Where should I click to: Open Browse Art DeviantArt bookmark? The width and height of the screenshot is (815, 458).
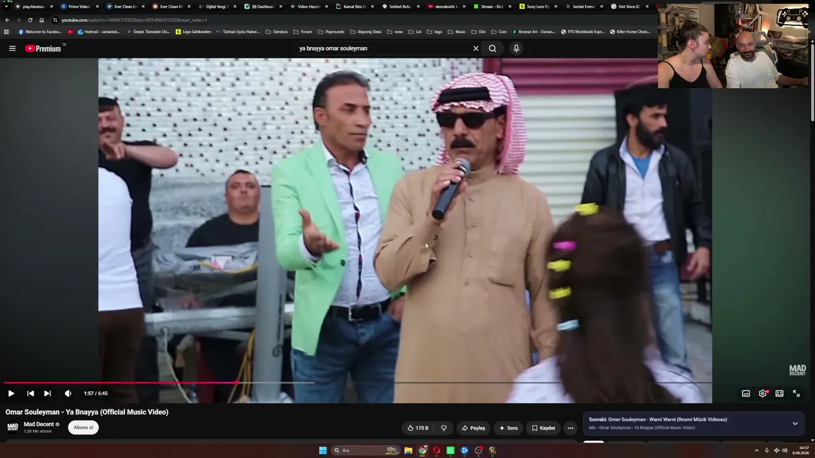click(534, 32)
